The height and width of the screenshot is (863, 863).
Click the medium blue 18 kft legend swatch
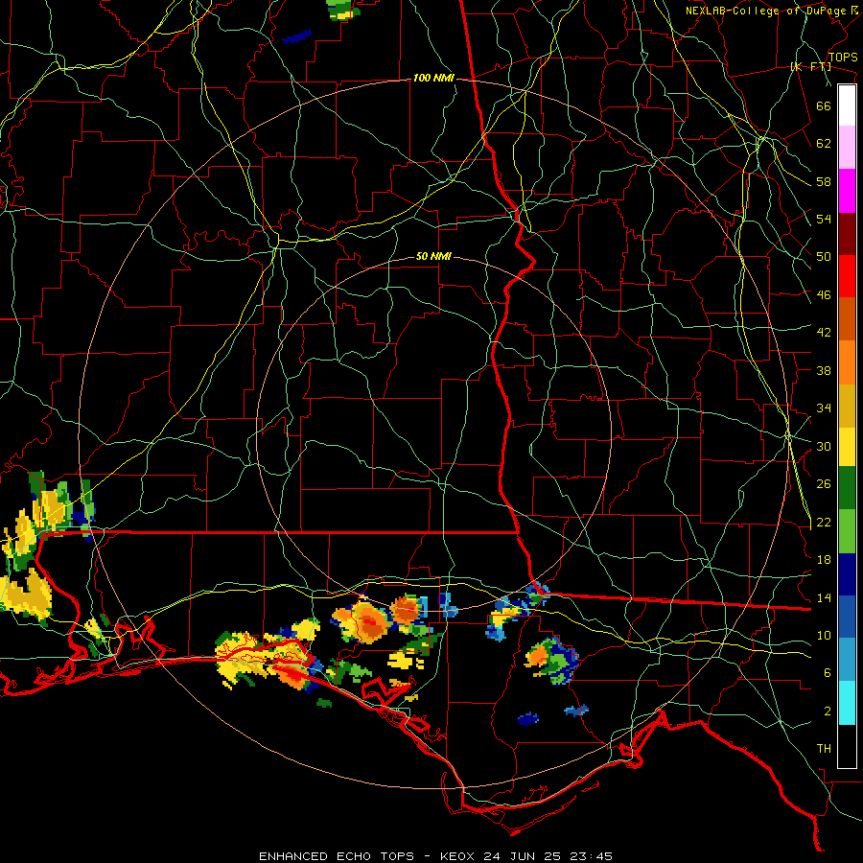(847, 617)
